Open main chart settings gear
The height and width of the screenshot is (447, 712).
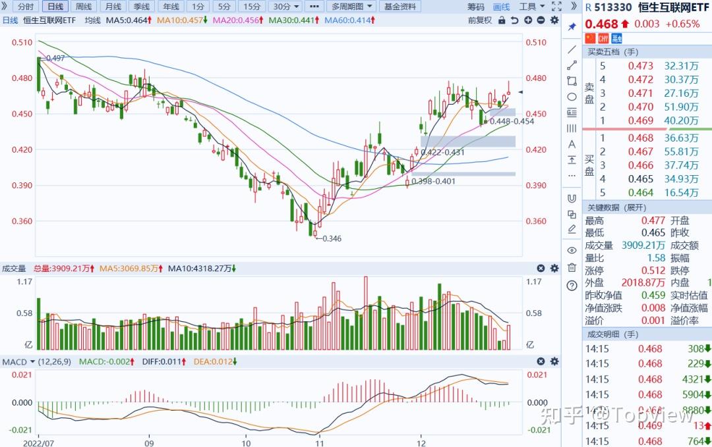tap(554, 20)
